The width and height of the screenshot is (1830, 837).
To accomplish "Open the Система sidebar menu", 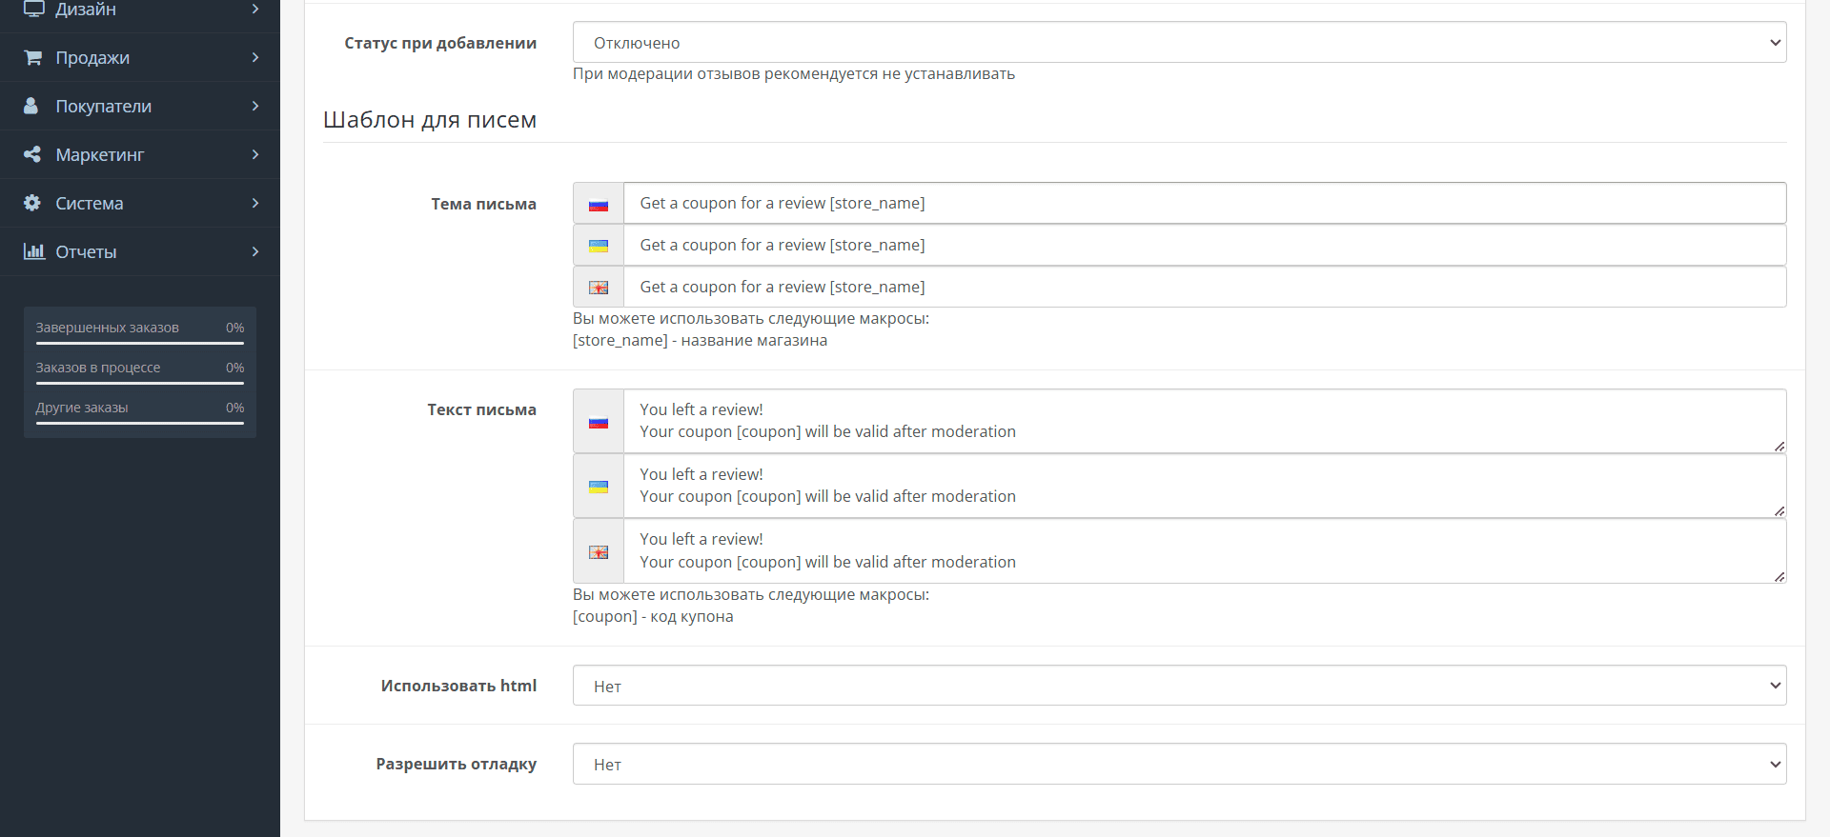I will click(140, 203).
